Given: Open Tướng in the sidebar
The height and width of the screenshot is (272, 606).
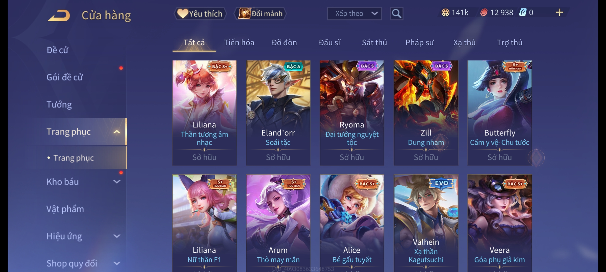Looking at the screenshot, I should coord(59,105).
